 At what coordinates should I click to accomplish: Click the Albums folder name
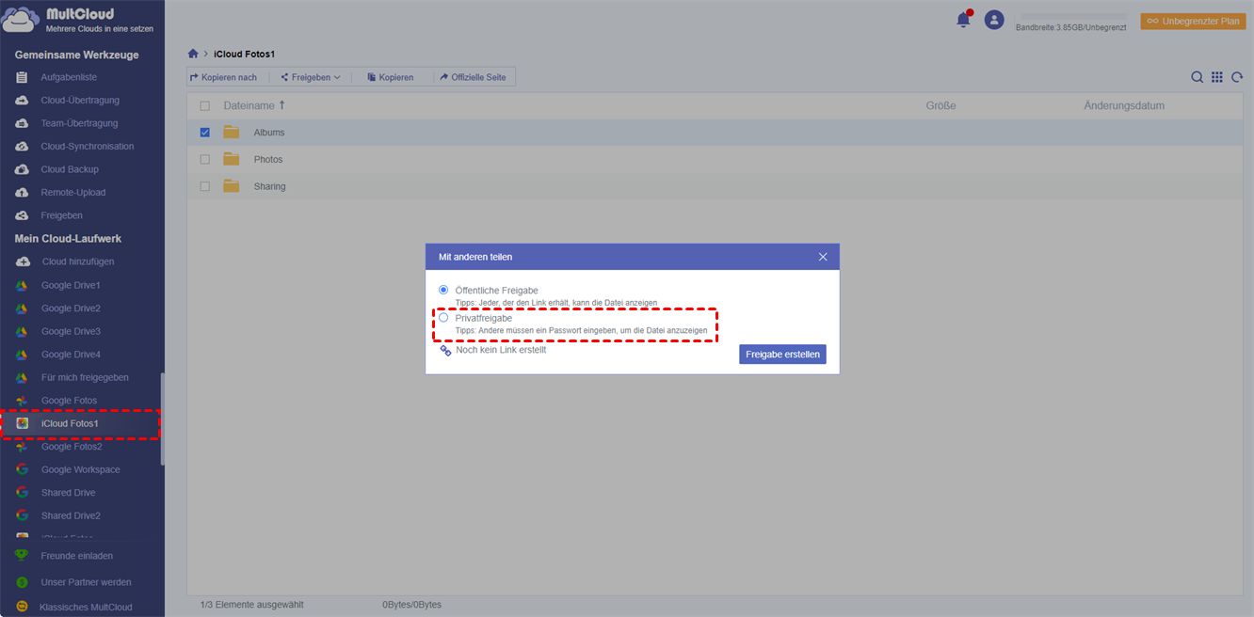tap(269, 133)
